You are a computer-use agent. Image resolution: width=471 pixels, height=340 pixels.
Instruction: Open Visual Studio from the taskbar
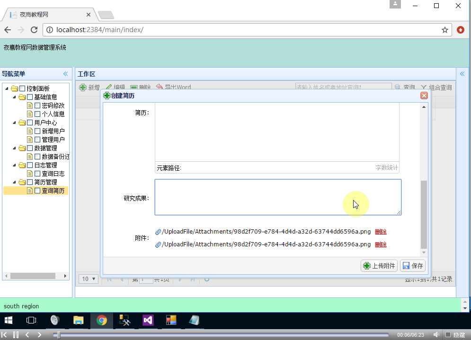pos(148,320)
